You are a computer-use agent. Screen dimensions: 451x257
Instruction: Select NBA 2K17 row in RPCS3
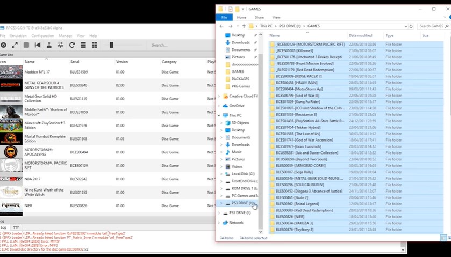108,179
